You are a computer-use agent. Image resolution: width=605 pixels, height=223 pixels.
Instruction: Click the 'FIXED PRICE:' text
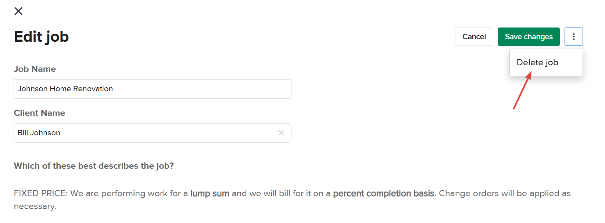click(x=40, y=193)
